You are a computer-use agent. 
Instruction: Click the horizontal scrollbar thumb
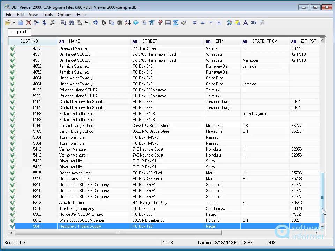tap(118, 233)
